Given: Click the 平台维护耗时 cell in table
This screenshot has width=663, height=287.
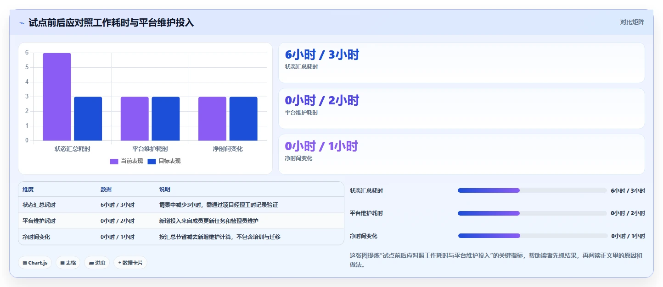Looking at the screenshot, I should [39, 221].
